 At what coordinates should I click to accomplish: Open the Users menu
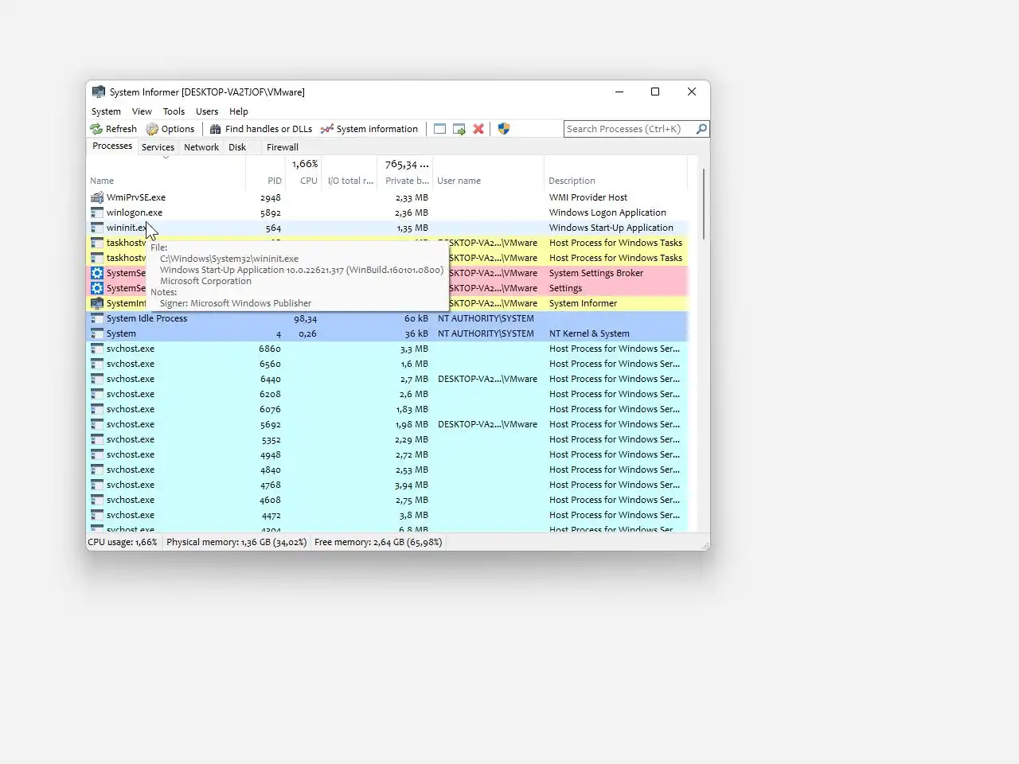pyautogui.click(x=207, y=111)
